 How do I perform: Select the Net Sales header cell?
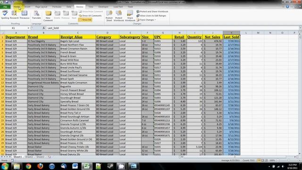[213, 37]
